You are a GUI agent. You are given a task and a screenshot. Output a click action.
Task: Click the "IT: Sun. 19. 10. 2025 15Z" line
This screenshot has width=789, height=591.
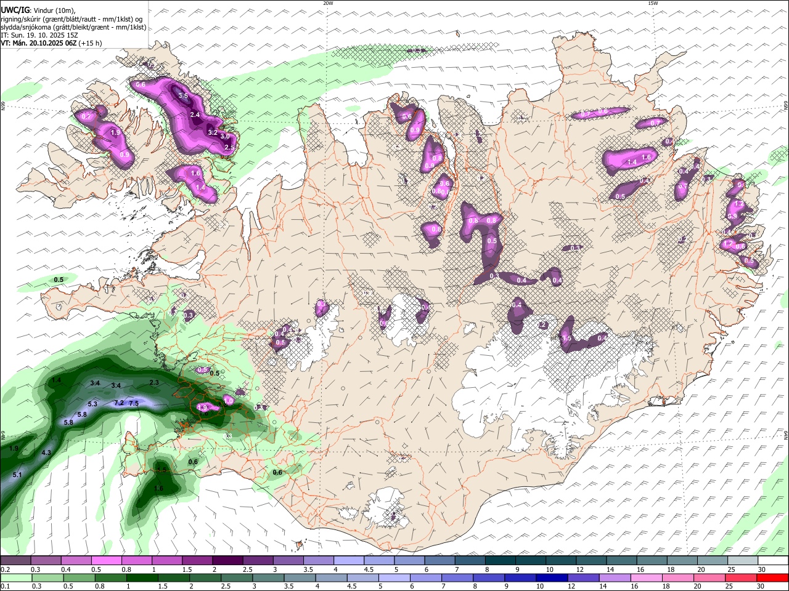tap(39, 35)
